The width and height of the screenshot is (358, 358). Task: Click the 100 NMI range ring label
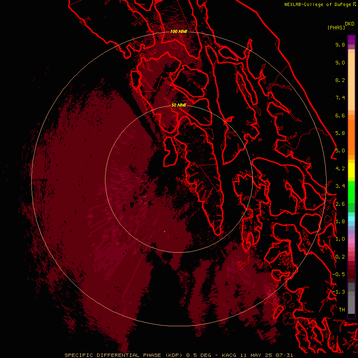point(179,31)
